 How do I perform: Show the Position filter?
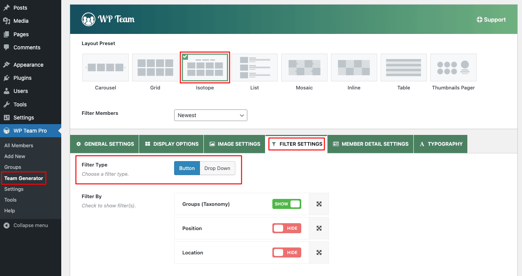click(287, 228)
